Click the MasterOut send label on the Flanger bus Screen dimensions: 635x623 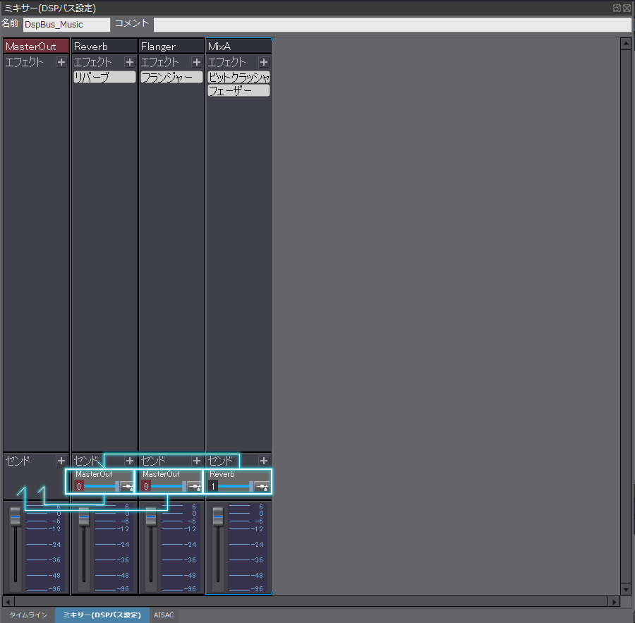click(161, 474)
